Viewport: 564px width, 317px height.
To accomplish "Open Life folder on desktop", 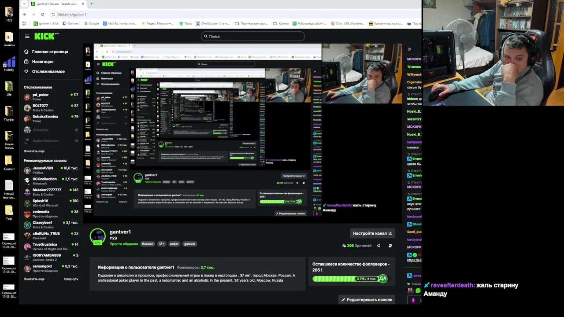I will pyautogui.click(x=9, y=89).
